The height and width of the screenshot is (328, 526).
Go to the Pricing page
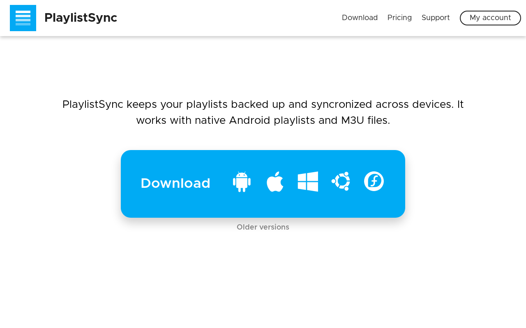tap(399, 18)
